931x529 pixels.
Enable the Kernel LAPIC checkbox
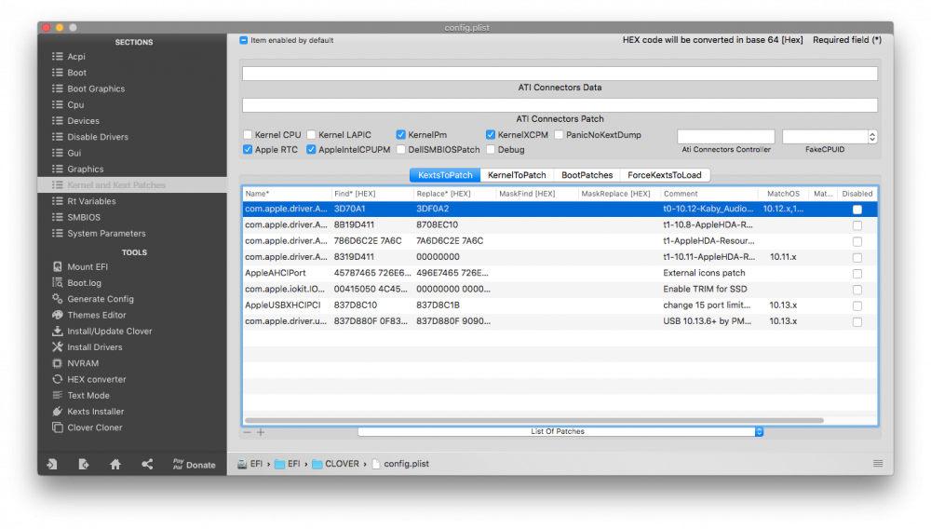coord(311,135)
